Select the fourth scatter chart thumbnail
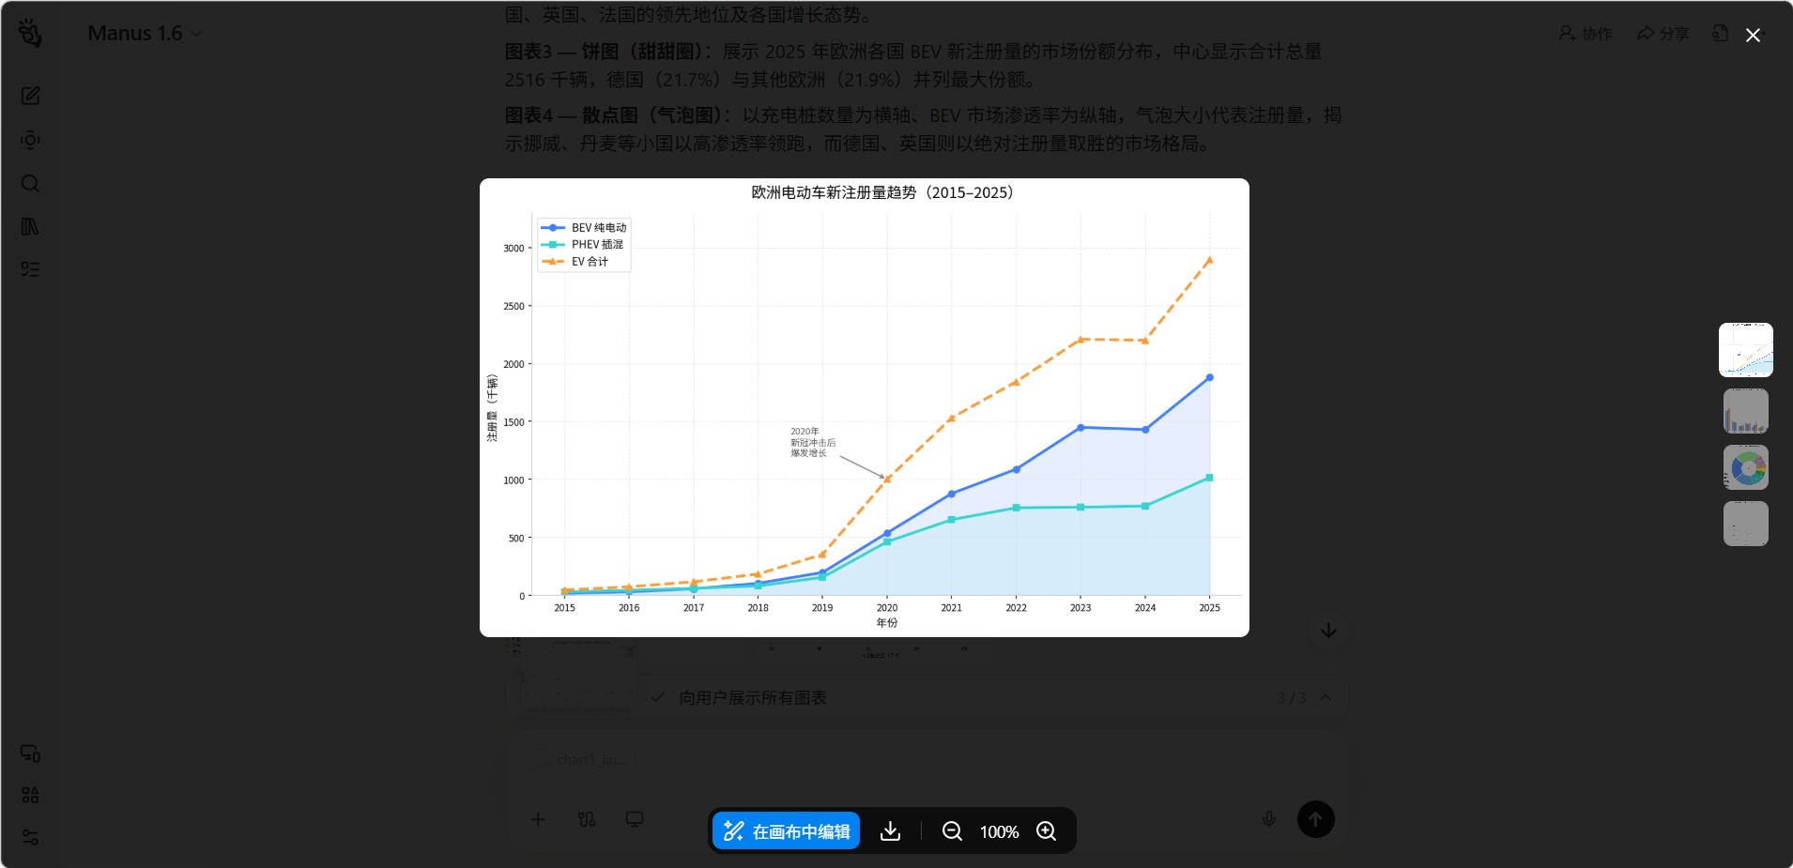1793x868 pixels. click(1745, 524)
